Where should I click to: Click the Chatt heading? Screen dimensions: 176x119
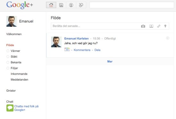10,102
